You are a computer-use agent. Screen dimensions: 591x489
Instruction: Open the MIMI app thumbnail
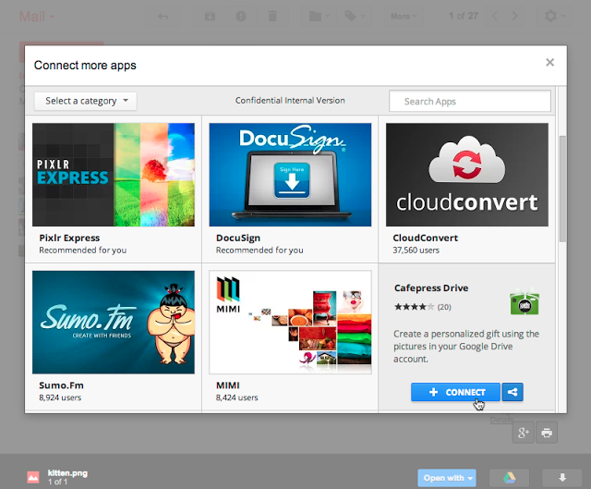[x=290, y=323]
